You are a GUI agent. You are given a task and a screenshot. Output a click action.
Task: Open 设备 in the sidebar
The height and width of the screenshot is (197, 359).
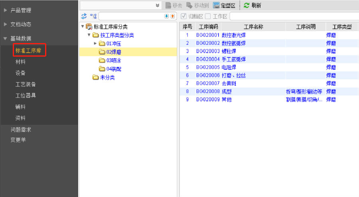[20, 73]
